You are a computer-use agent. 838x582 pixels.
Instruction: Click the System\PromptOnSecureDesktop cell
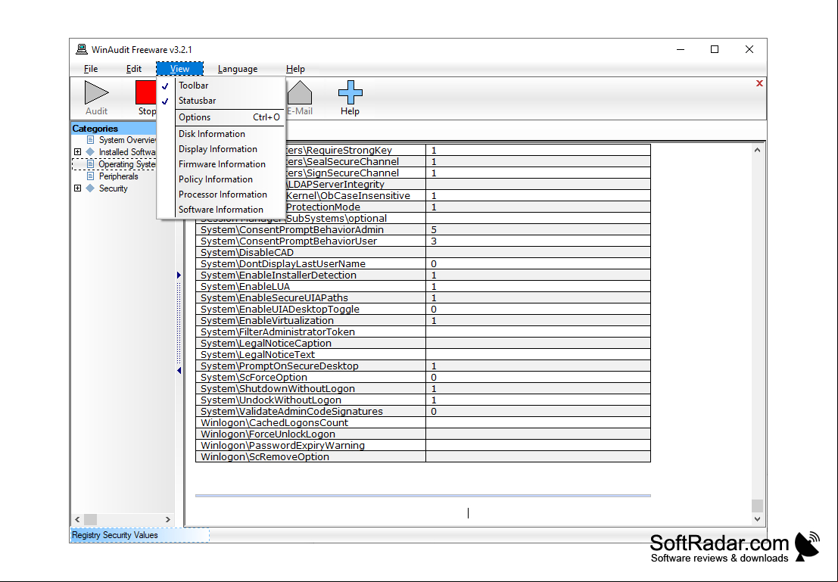click(310, 366)
